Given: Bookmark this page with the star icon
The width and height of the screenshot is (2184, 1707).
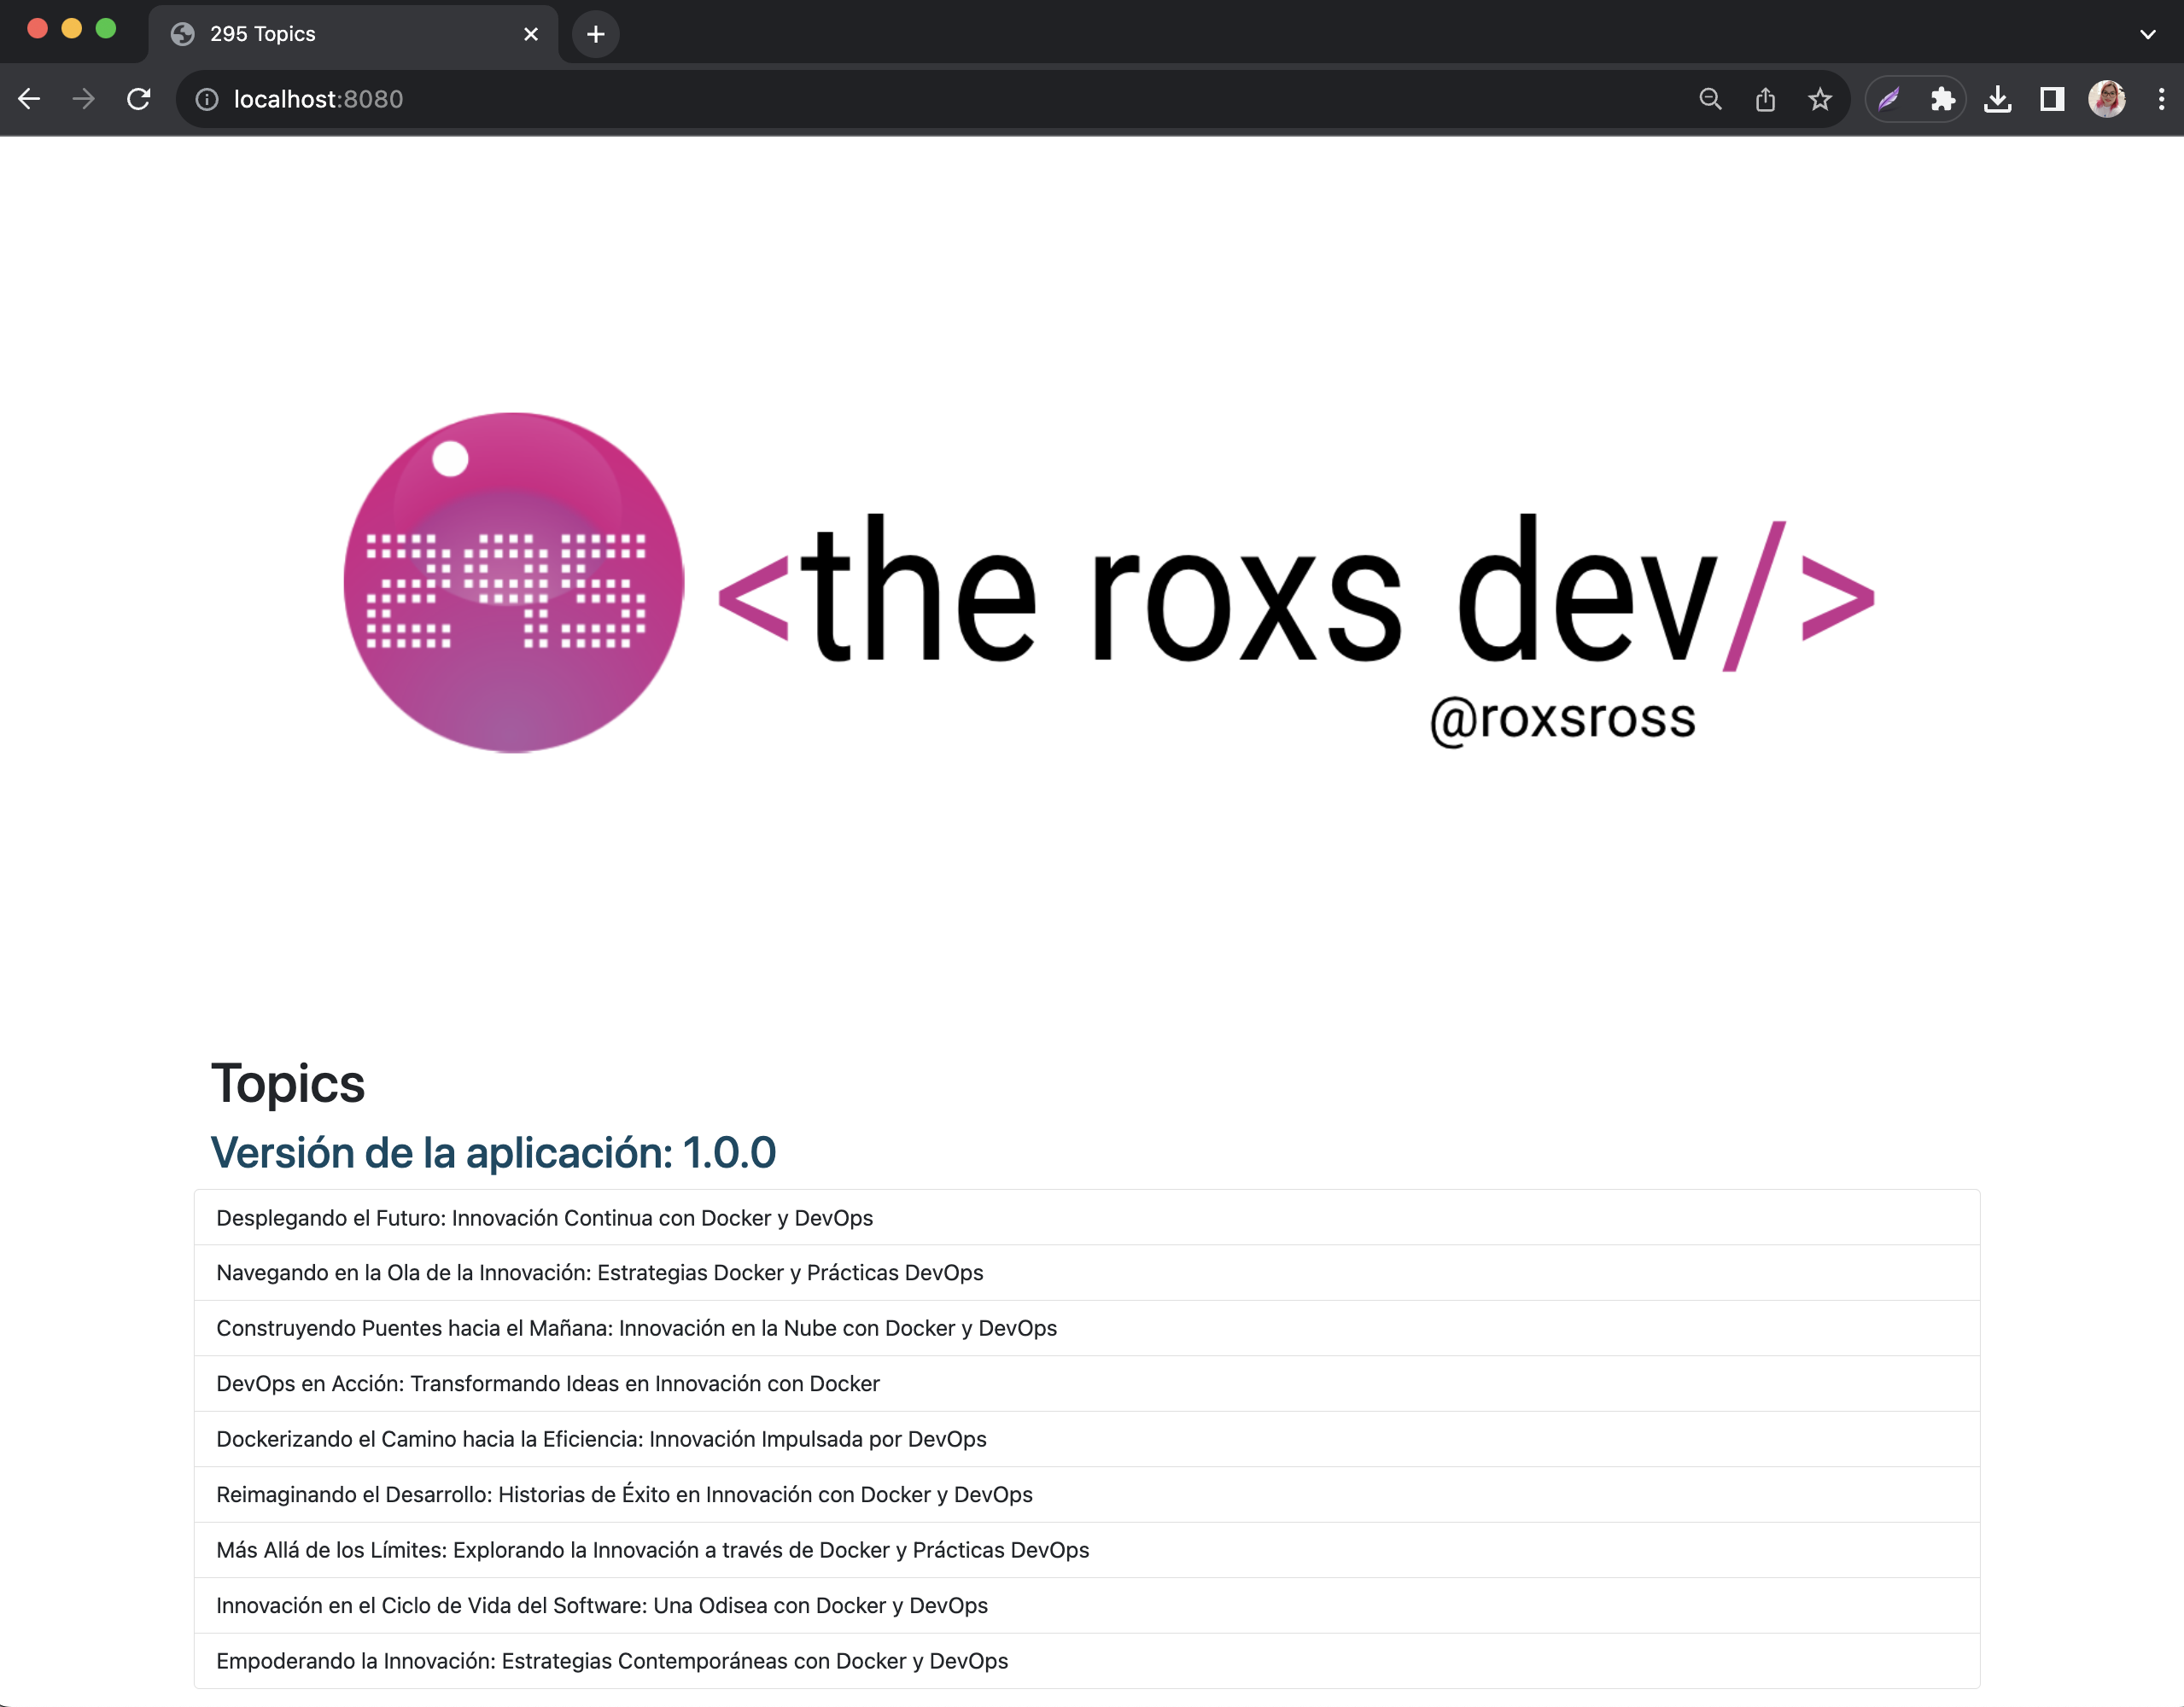Looking at the screenshot, I should coord(1820,99).
